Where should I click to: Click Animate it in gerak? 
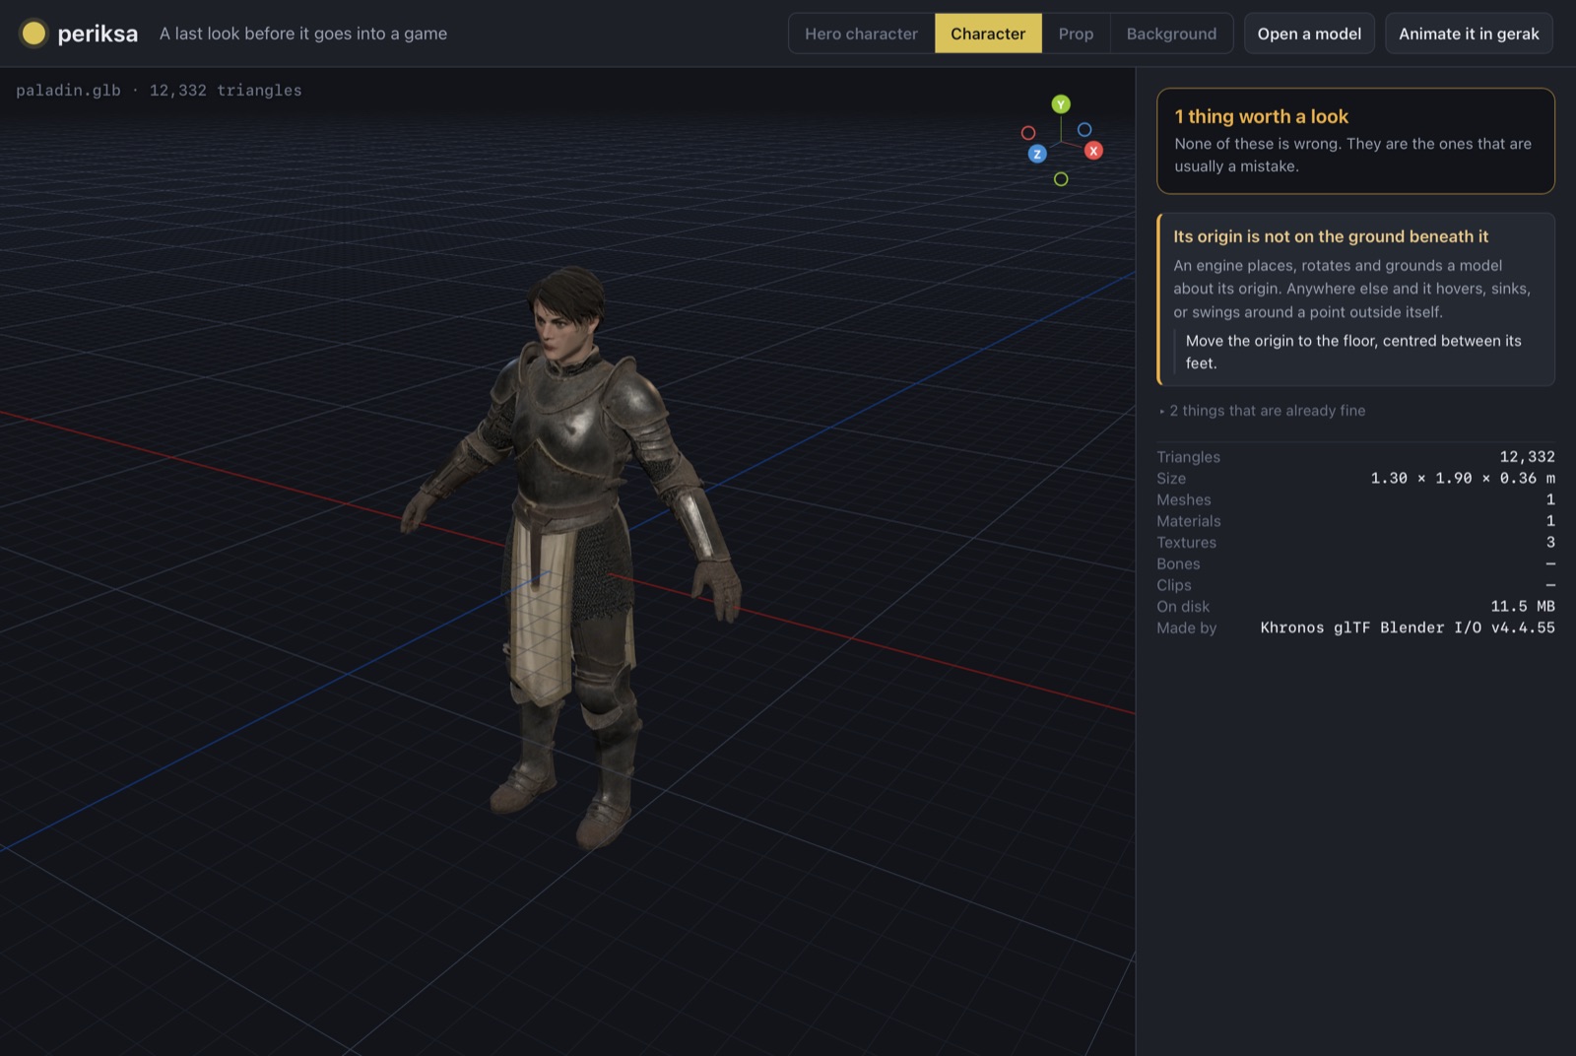tap(1469, 33)
